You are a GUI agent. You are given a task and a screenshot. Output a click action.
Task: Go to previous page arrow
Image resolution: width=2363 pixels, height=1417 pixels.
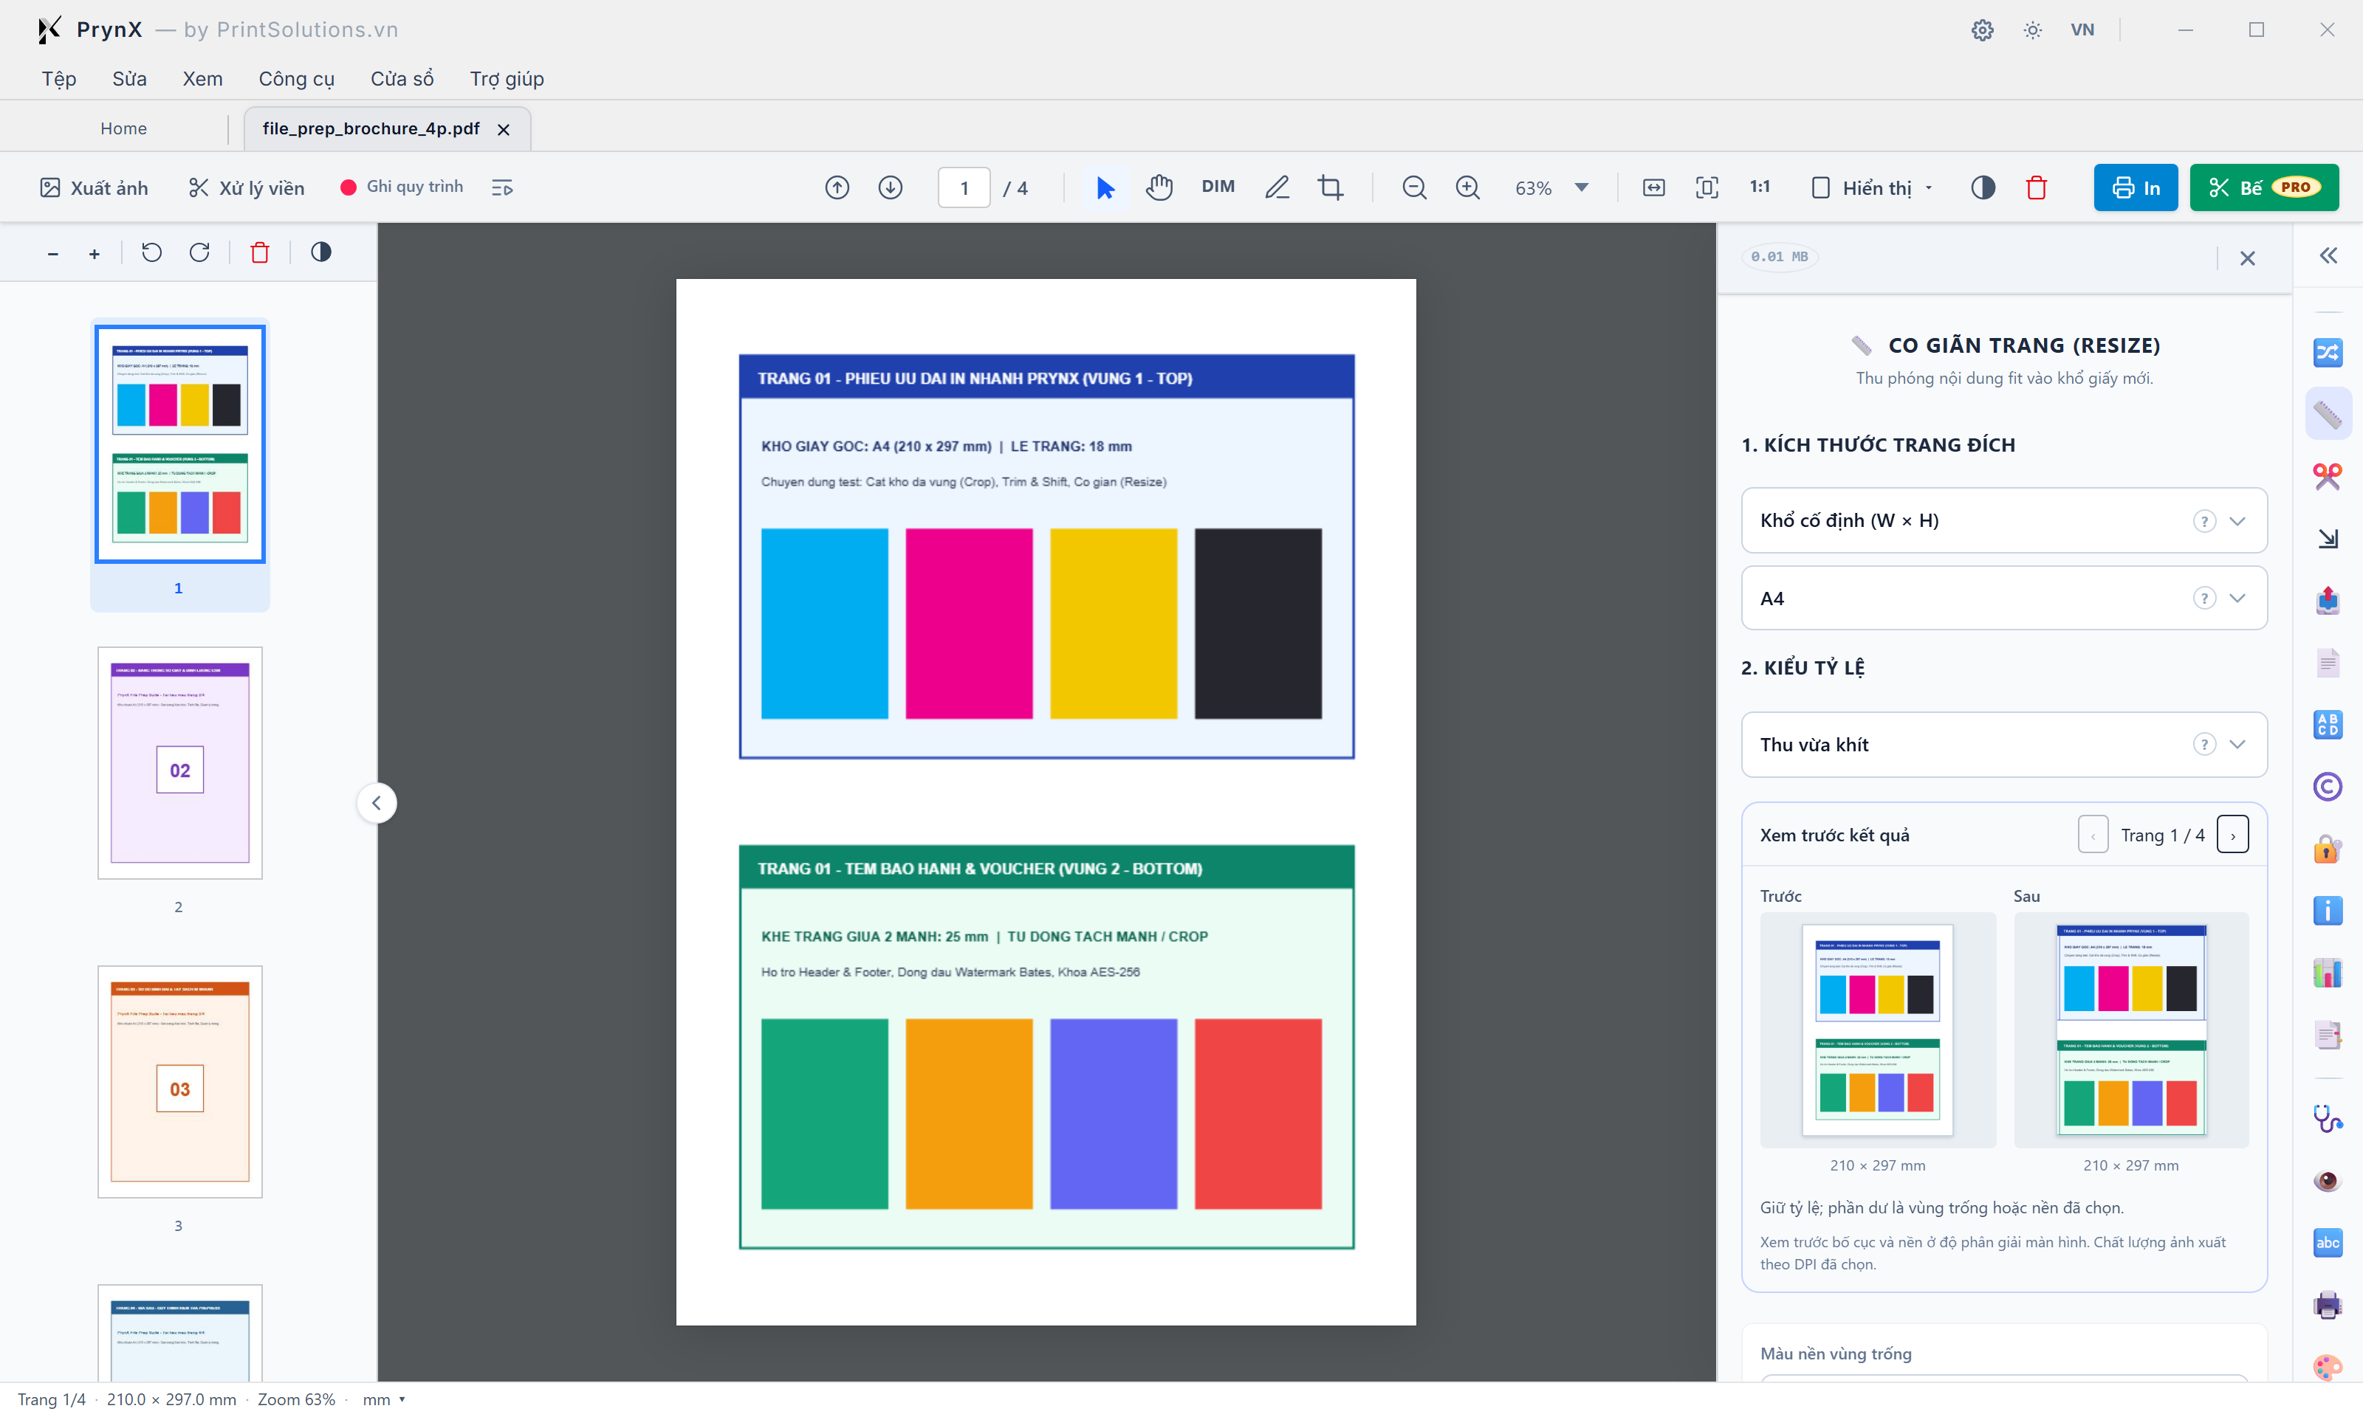(837, 188)
